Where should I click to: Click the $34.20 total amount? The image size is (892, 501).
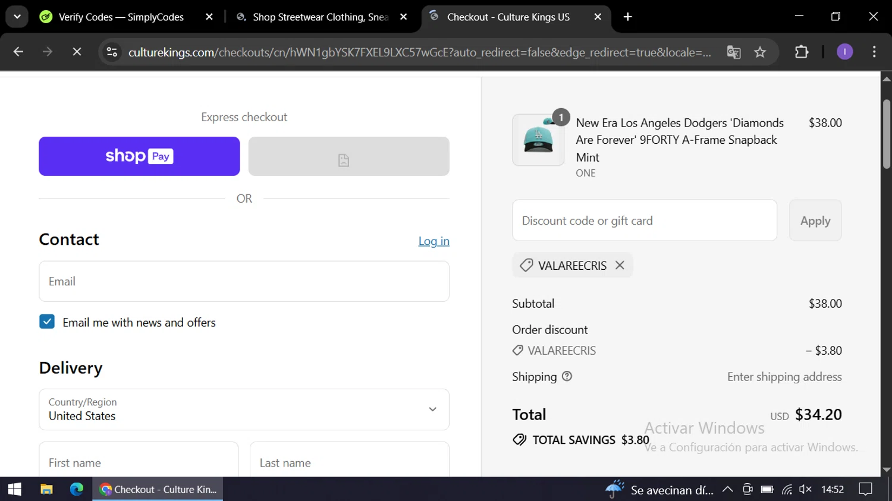(x=818, y=414)
